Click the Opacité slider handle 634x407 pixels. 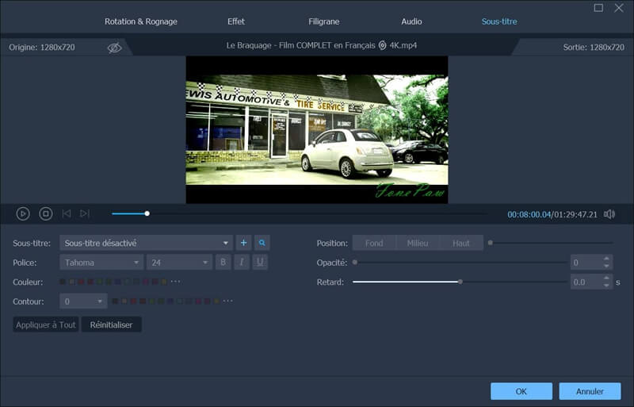tap(355, 263)
